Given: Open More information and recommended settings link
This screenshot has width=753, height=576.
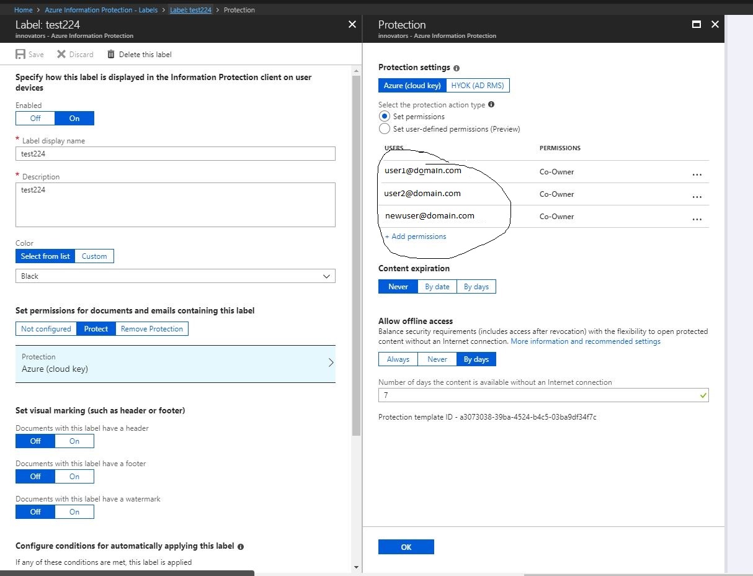Looking at the screenshot, I should tap(586, 341).
